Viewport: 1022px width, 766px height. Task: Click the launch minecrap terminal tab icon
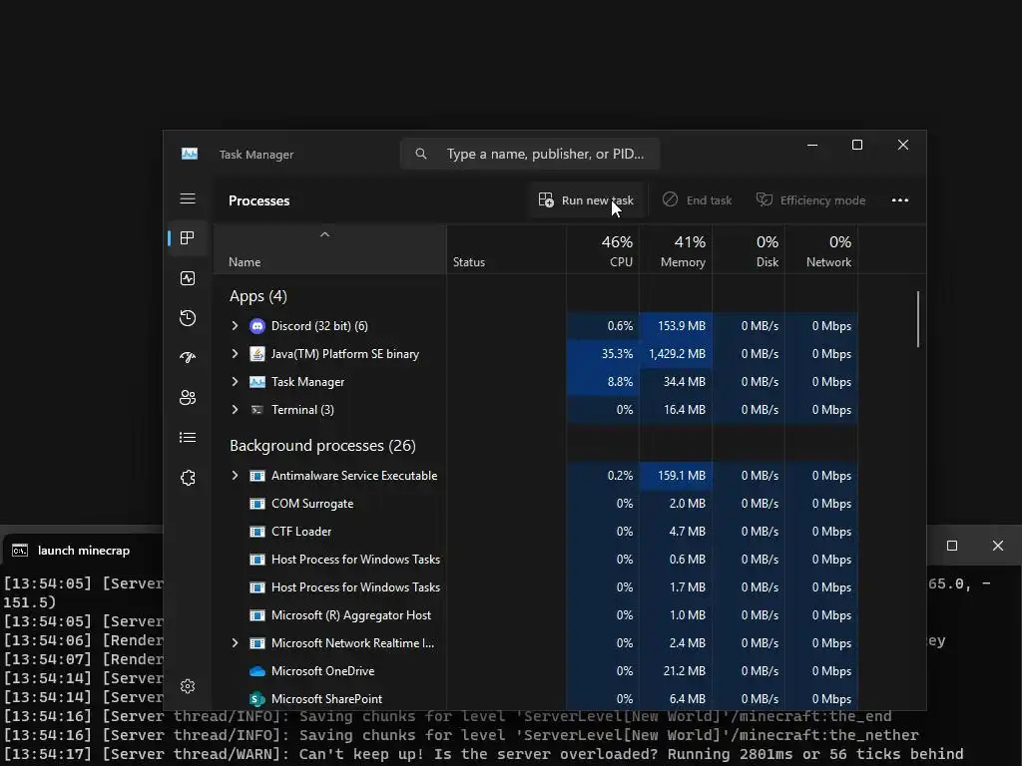[x=20, y=551]
